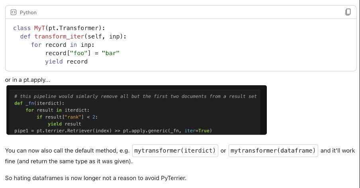
Task: Click the transform_iter function name
Action: 59,36
